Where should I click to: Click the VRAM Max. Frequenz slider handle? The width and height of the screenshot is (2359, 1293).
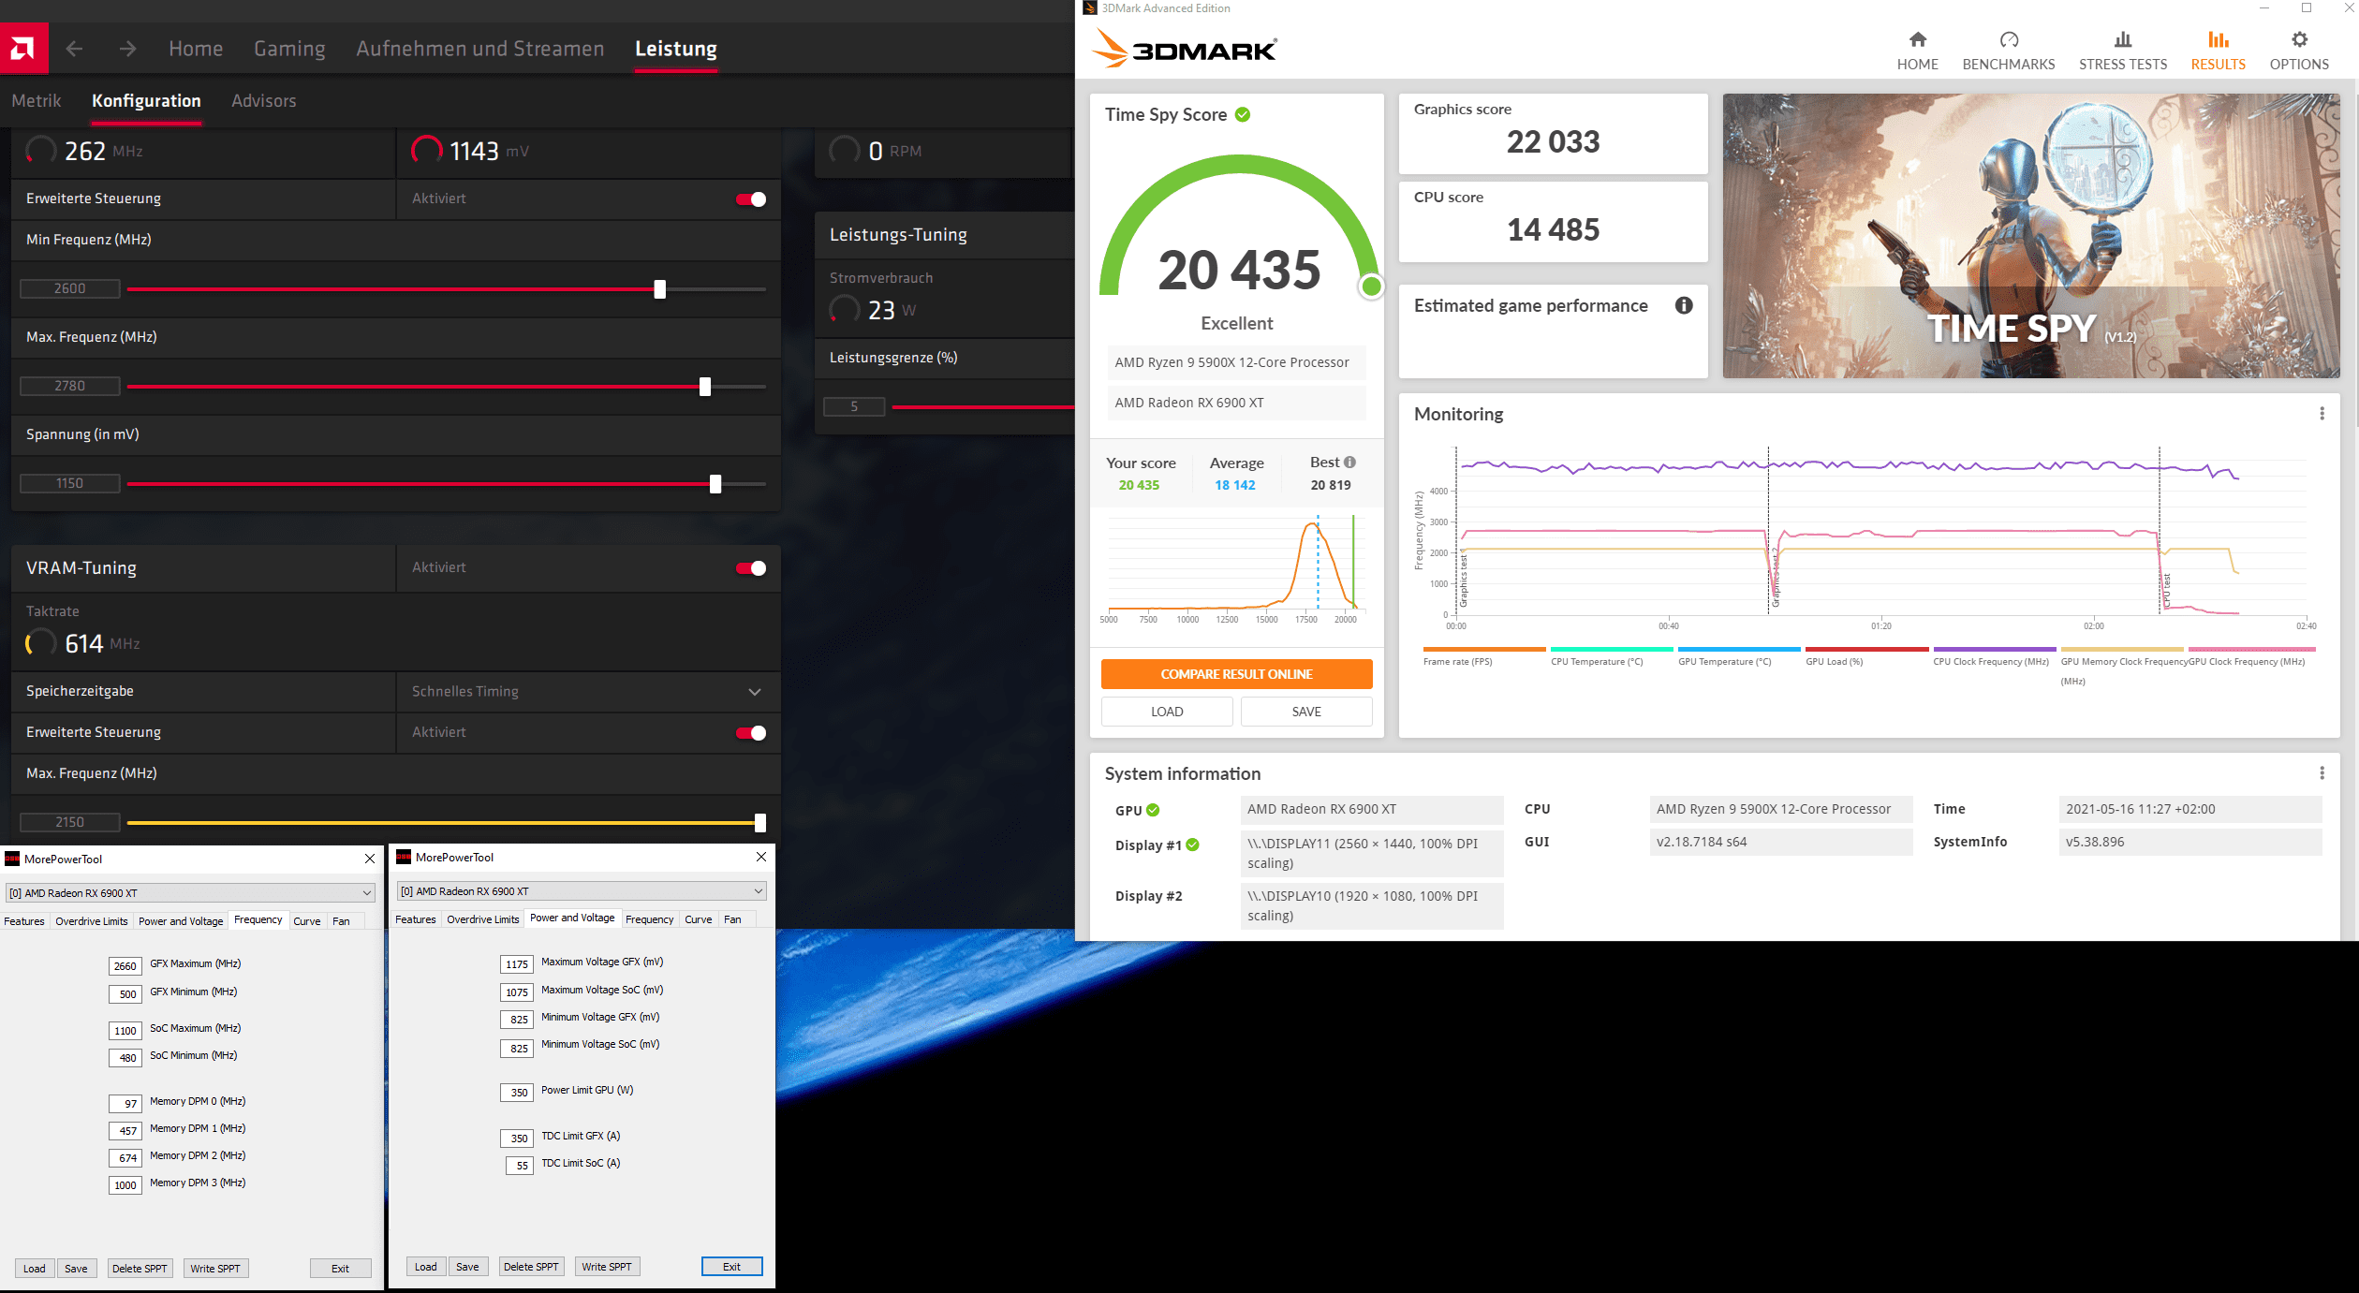[760, 823]
